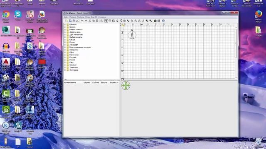Expand the Спальня category
Viewport: 266px width, 149px height.
[65, 65]
